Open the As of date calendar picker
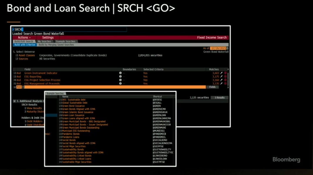This screenshot has height=175, width=313. tap(227, 48)
